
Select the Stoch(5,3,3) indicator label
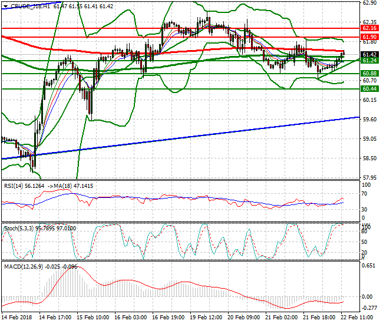point(19,229)
